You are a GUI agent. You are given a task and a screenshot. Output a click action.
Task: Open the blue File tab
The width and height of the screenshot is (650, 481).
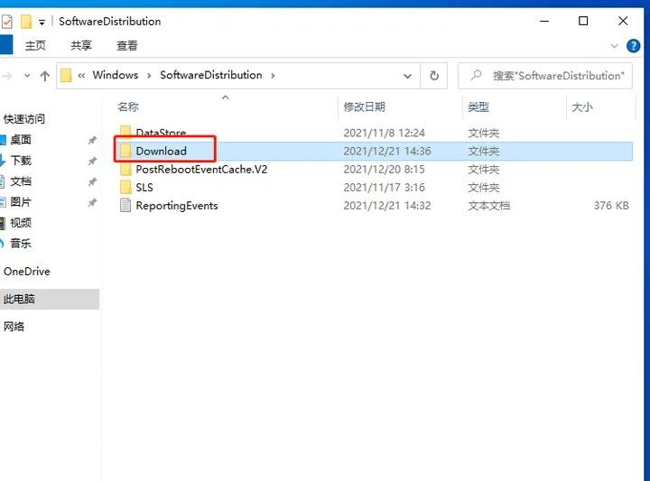(x=6, y=45)
